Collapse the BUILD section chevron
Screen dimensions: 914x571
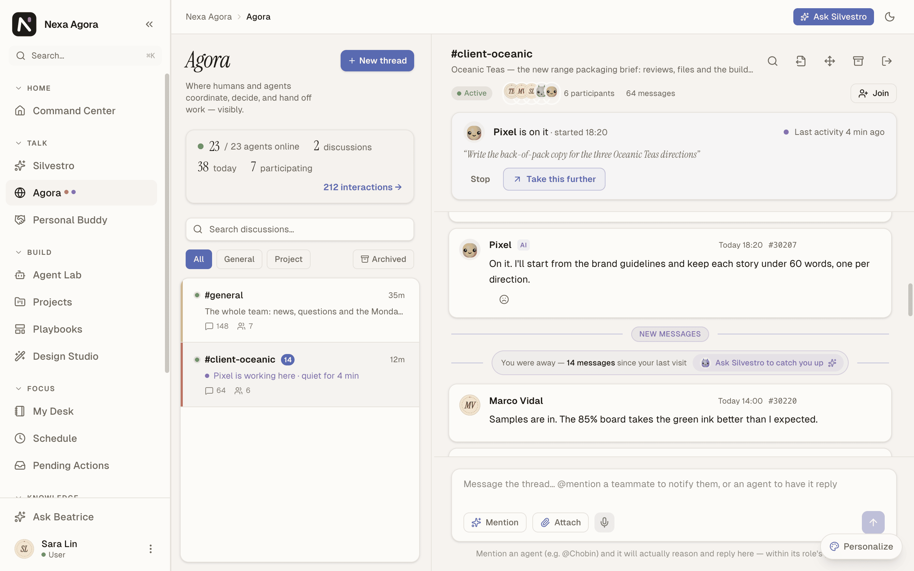(x=19, y=252)
